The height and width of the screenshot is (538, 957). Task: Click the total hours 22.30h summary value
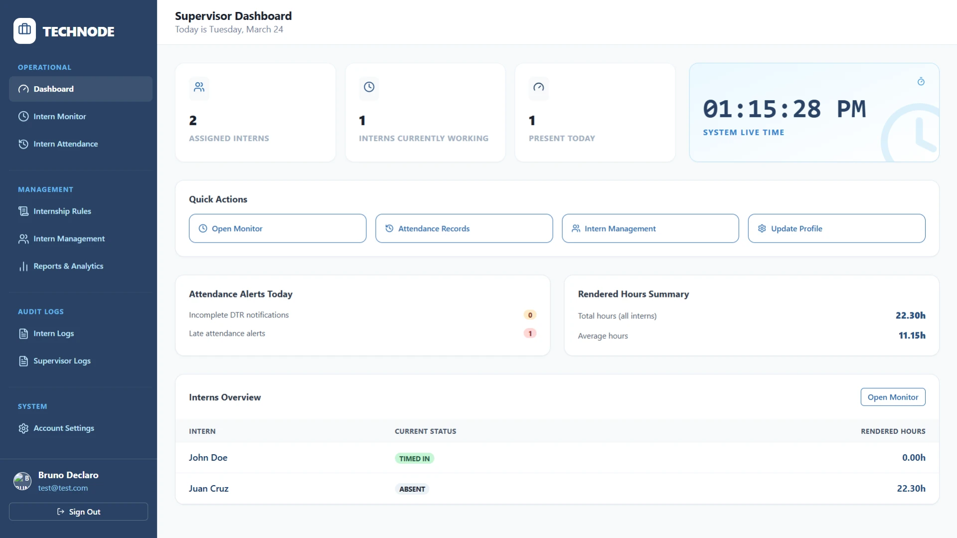(911, 315)
